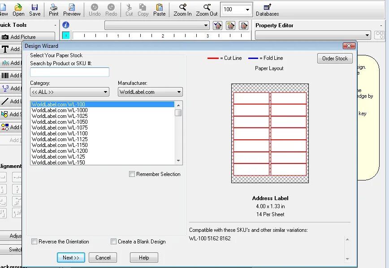Click the Add Picture camera button

tap(27, 37)
